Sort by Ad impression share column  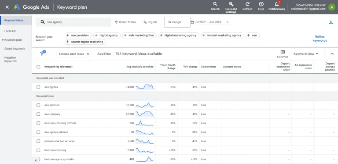coord(304,67)
